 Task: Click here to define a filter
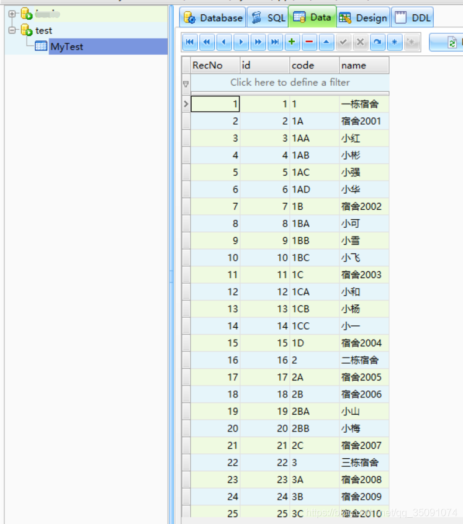(290, 82)
